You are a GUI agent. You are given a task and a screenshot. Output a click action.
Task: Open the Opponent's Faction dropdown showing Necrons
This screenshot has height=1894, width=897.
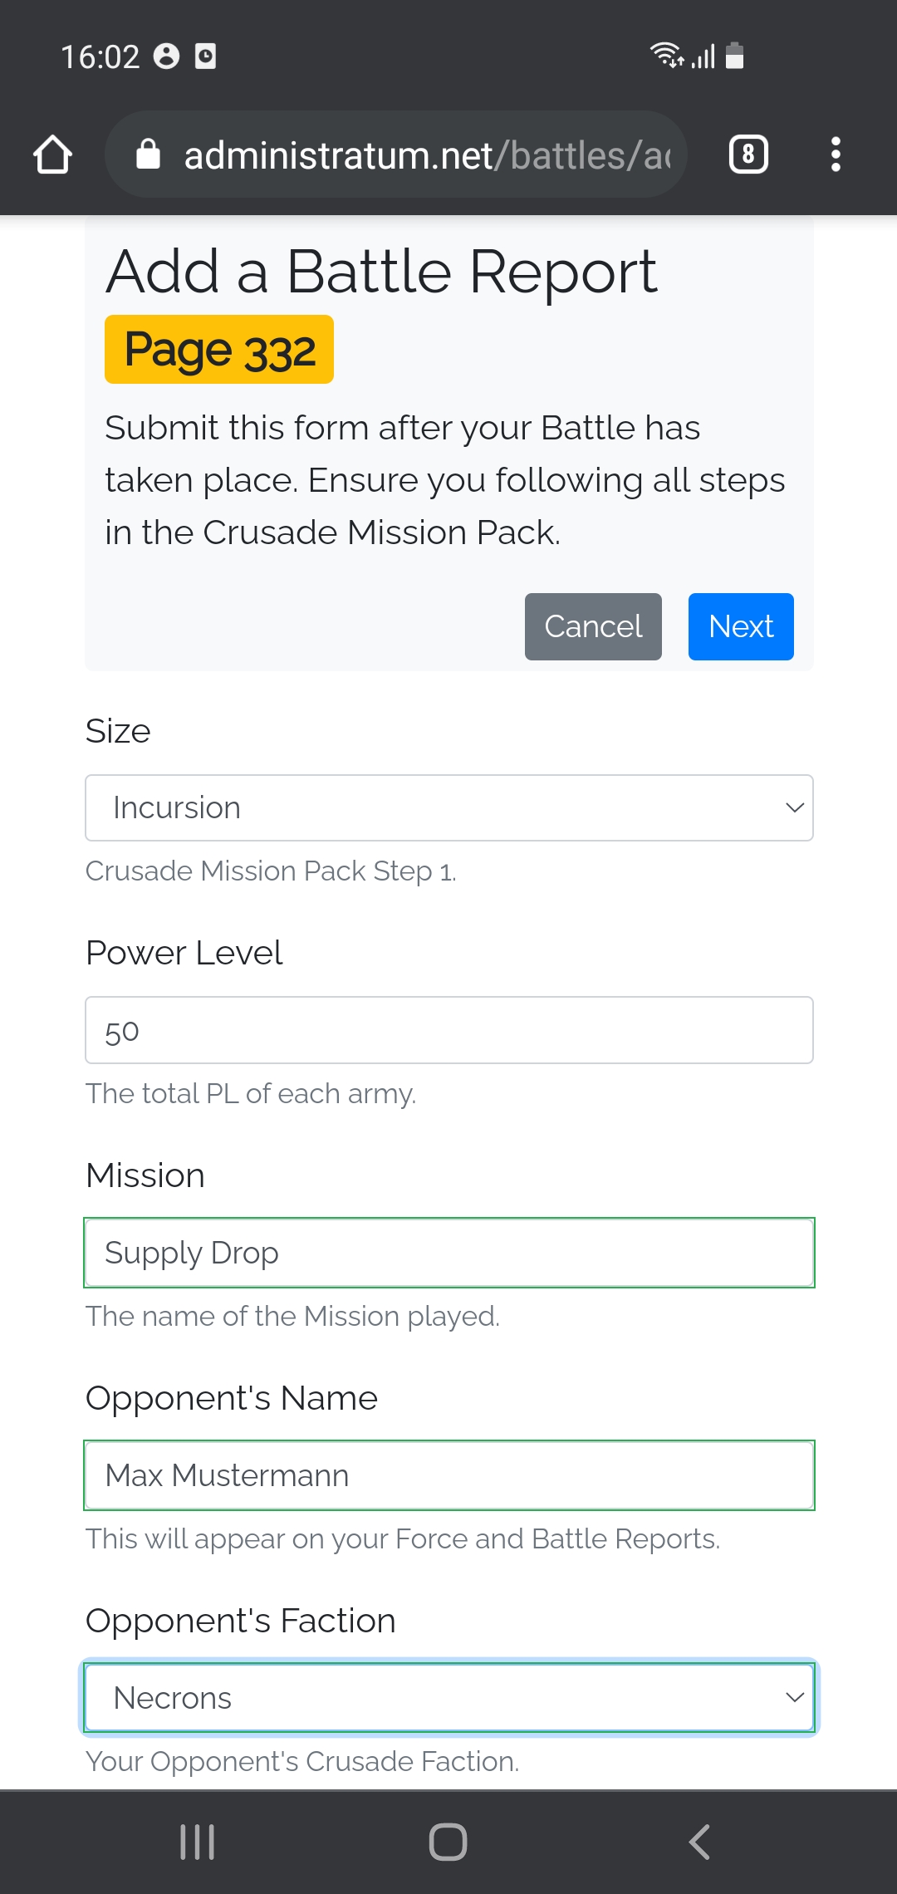point(448,1698)
